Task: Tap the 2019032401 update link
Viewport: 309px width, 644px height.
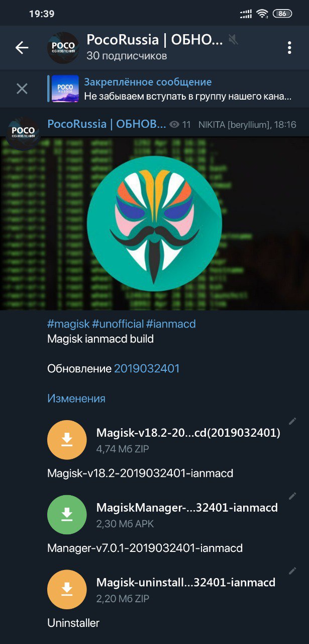Action: pos(147,369)
